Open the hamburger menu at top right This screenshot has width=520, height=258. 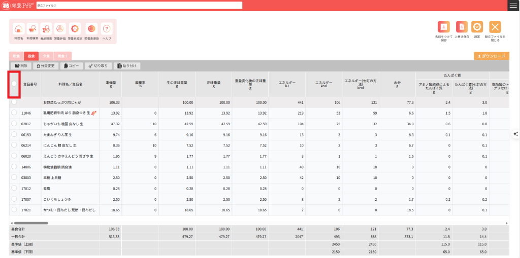tap(513, 5)
